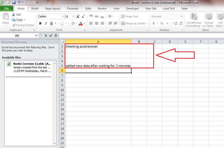Image resolution: width=224 pixels, height=148 pixels.
Task: Expand the Font Color dropdown arrow
Action: click(x=85, y=23)
